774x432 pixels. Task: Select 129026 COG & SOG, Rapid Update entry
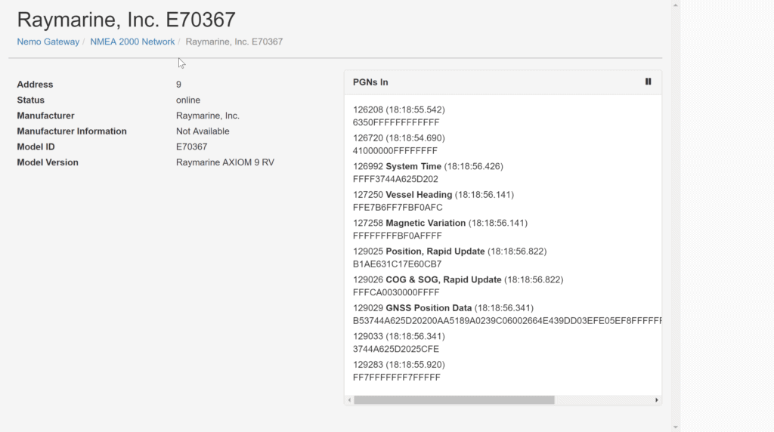click(458, 286)
